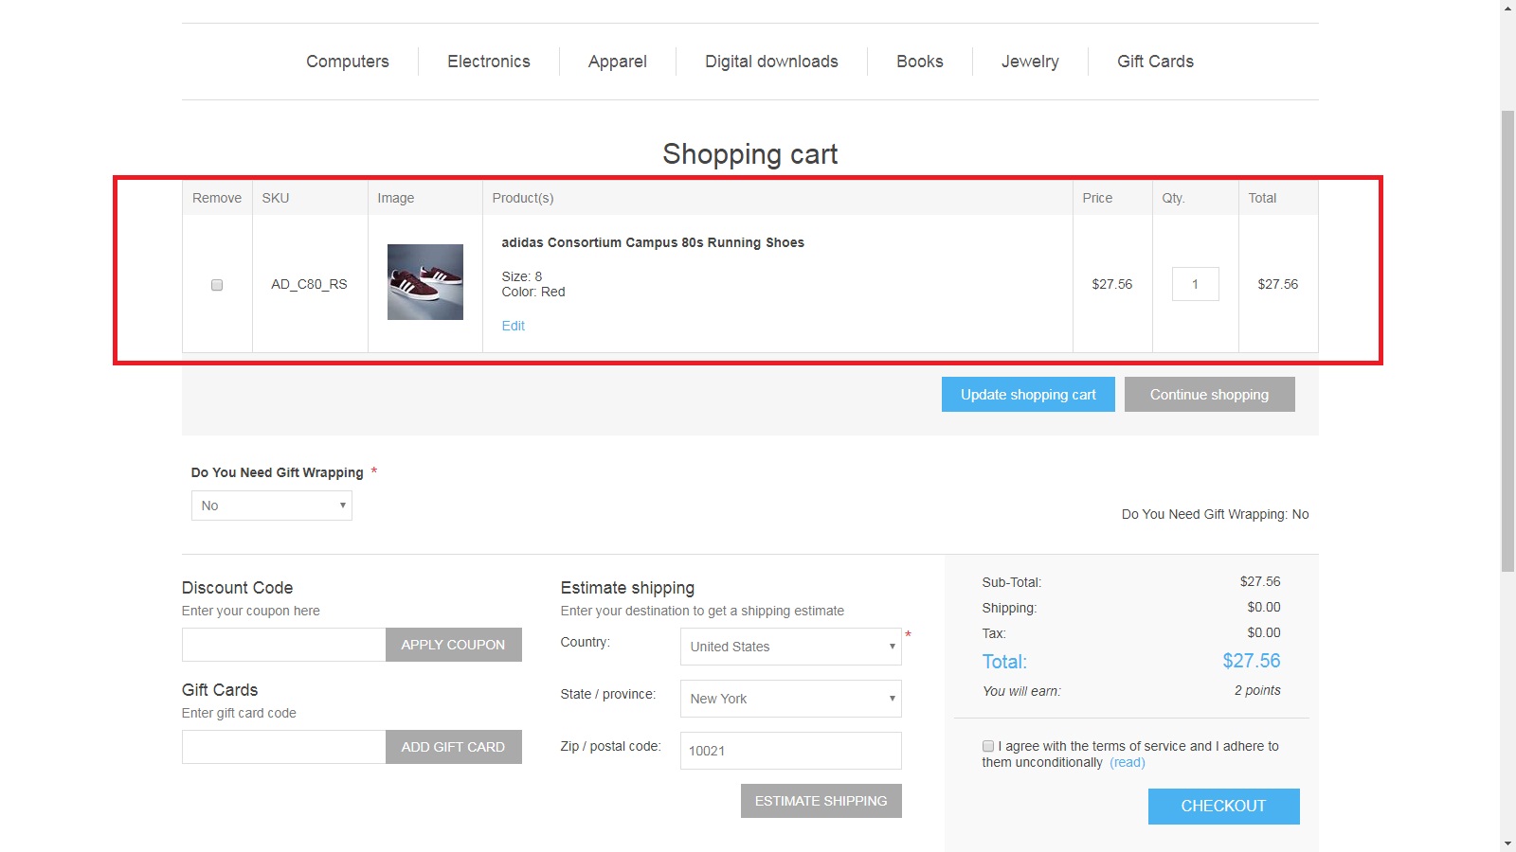Check the terms of service agreement box
Image resolution: width=1516 pixels, height=852 pixels.
coord(988,746)
